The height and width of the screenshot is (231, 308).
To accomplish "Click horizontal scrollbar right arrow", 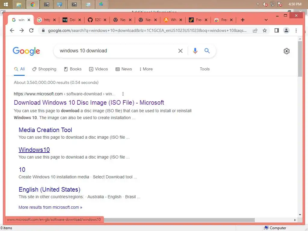I will [295, 220].
